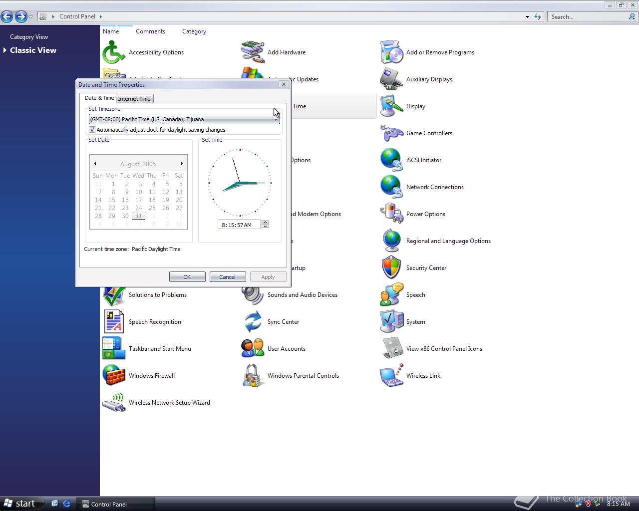Open the Network Connections icon
Viewport: 639px width, 511px height.
pyautogui.click(x=391, y=187)
